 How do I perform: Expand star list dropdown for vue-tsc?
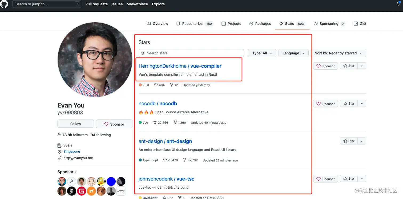click(x=362, y=179)
